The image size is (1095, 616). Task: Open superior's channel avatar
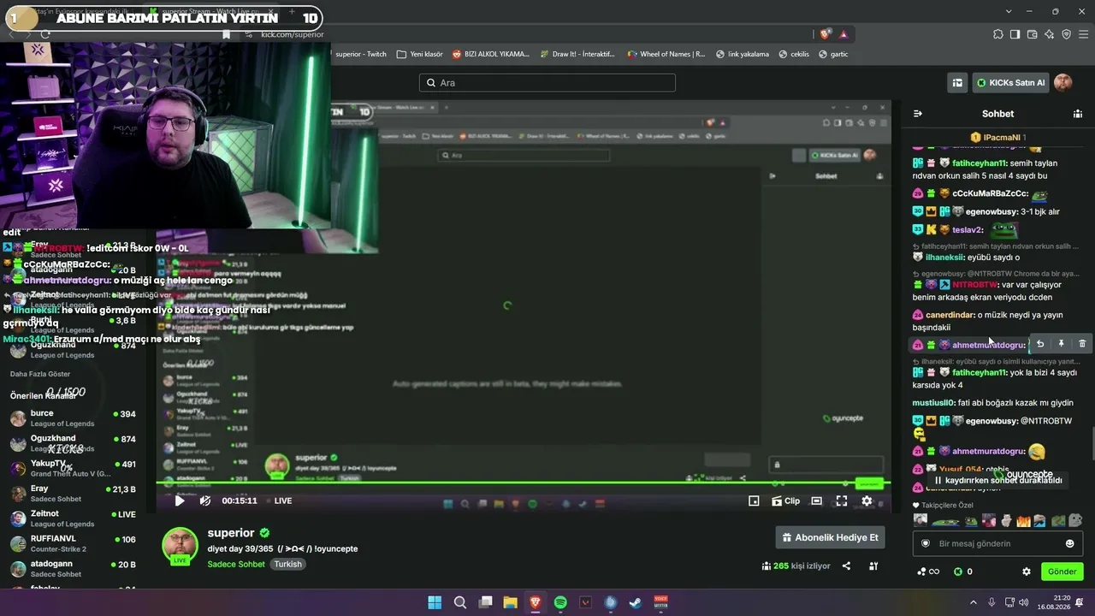(x=180, y=546)
